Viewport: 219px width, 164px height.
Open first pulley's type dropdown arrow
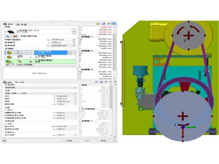[x=15, y=53]
